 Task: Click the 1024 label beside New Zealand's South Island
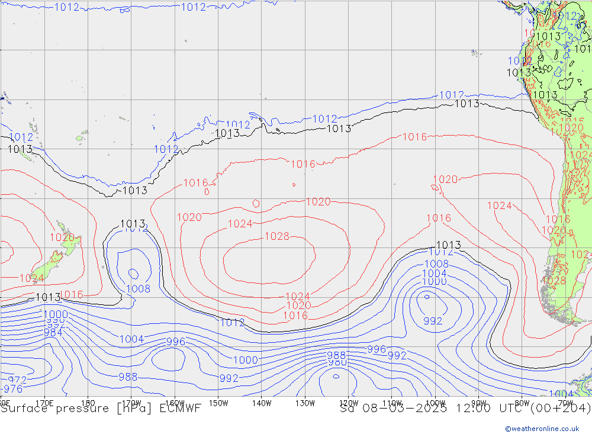pyautogui.click(x=32, y=279)
